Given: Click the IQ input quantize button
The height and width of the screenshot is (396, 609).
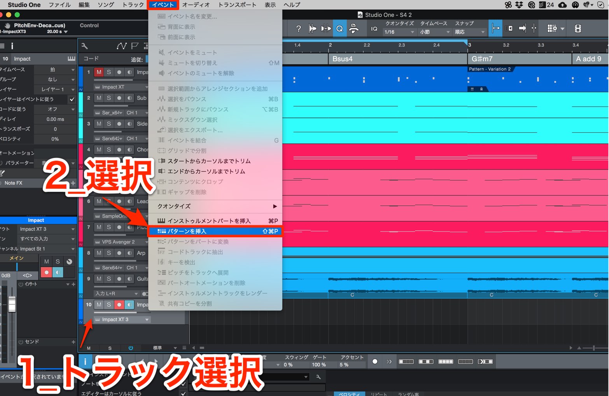Looking at the screenshot, I should click(x=374, y=29).
